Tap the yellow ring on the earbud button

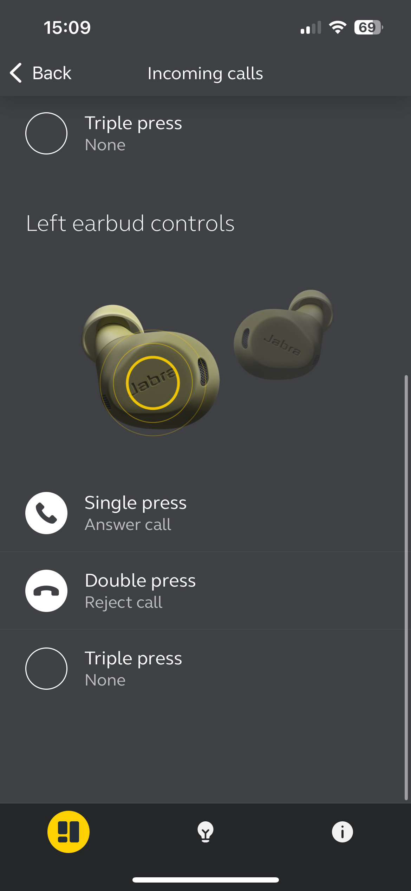pos(153,383)
